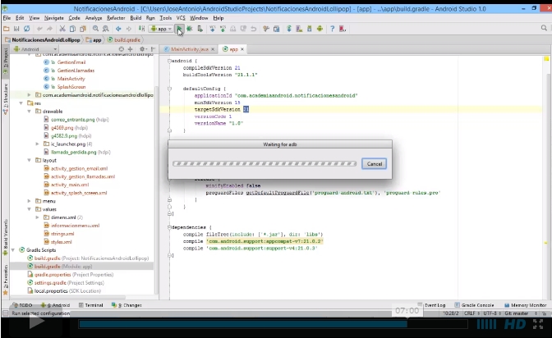
Task: Open the Refactor menu
Action: 116,18
